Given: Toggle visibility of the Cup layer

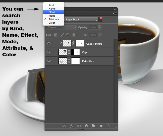Looking at the screenshot, I should 49,52.
